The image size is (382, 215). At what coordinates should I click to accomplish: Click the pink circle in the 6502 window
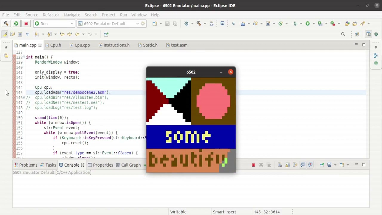click(x=213, y=101)
